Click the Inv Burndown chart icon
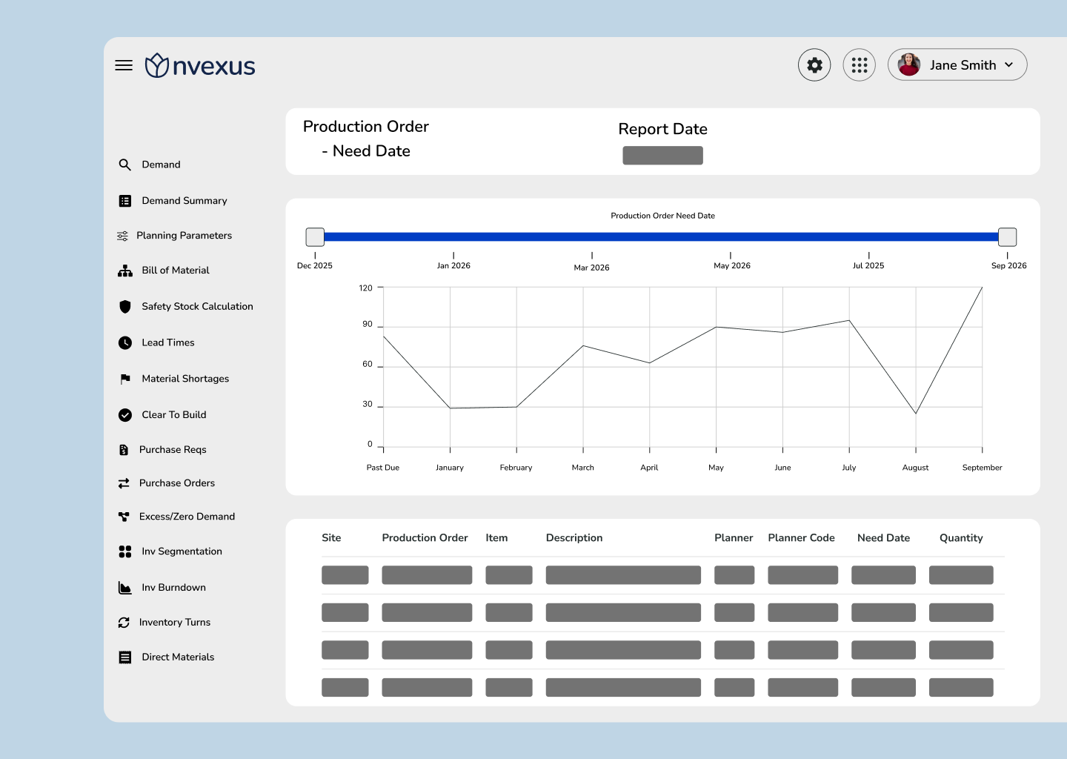 tap(125, 588)
